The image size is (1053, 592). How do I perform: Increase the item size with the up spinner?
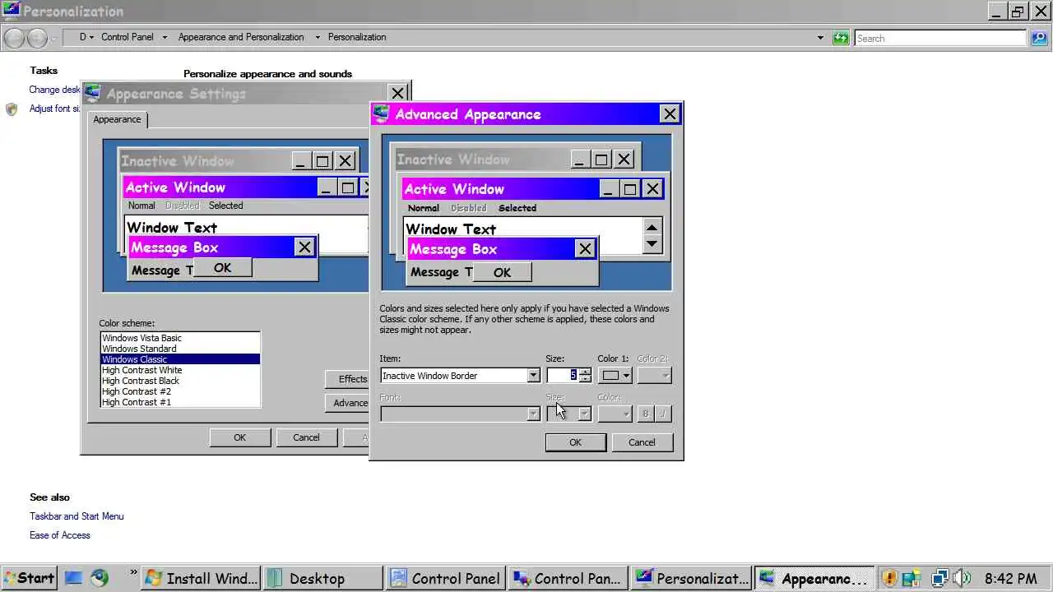(x=585, y=372)
